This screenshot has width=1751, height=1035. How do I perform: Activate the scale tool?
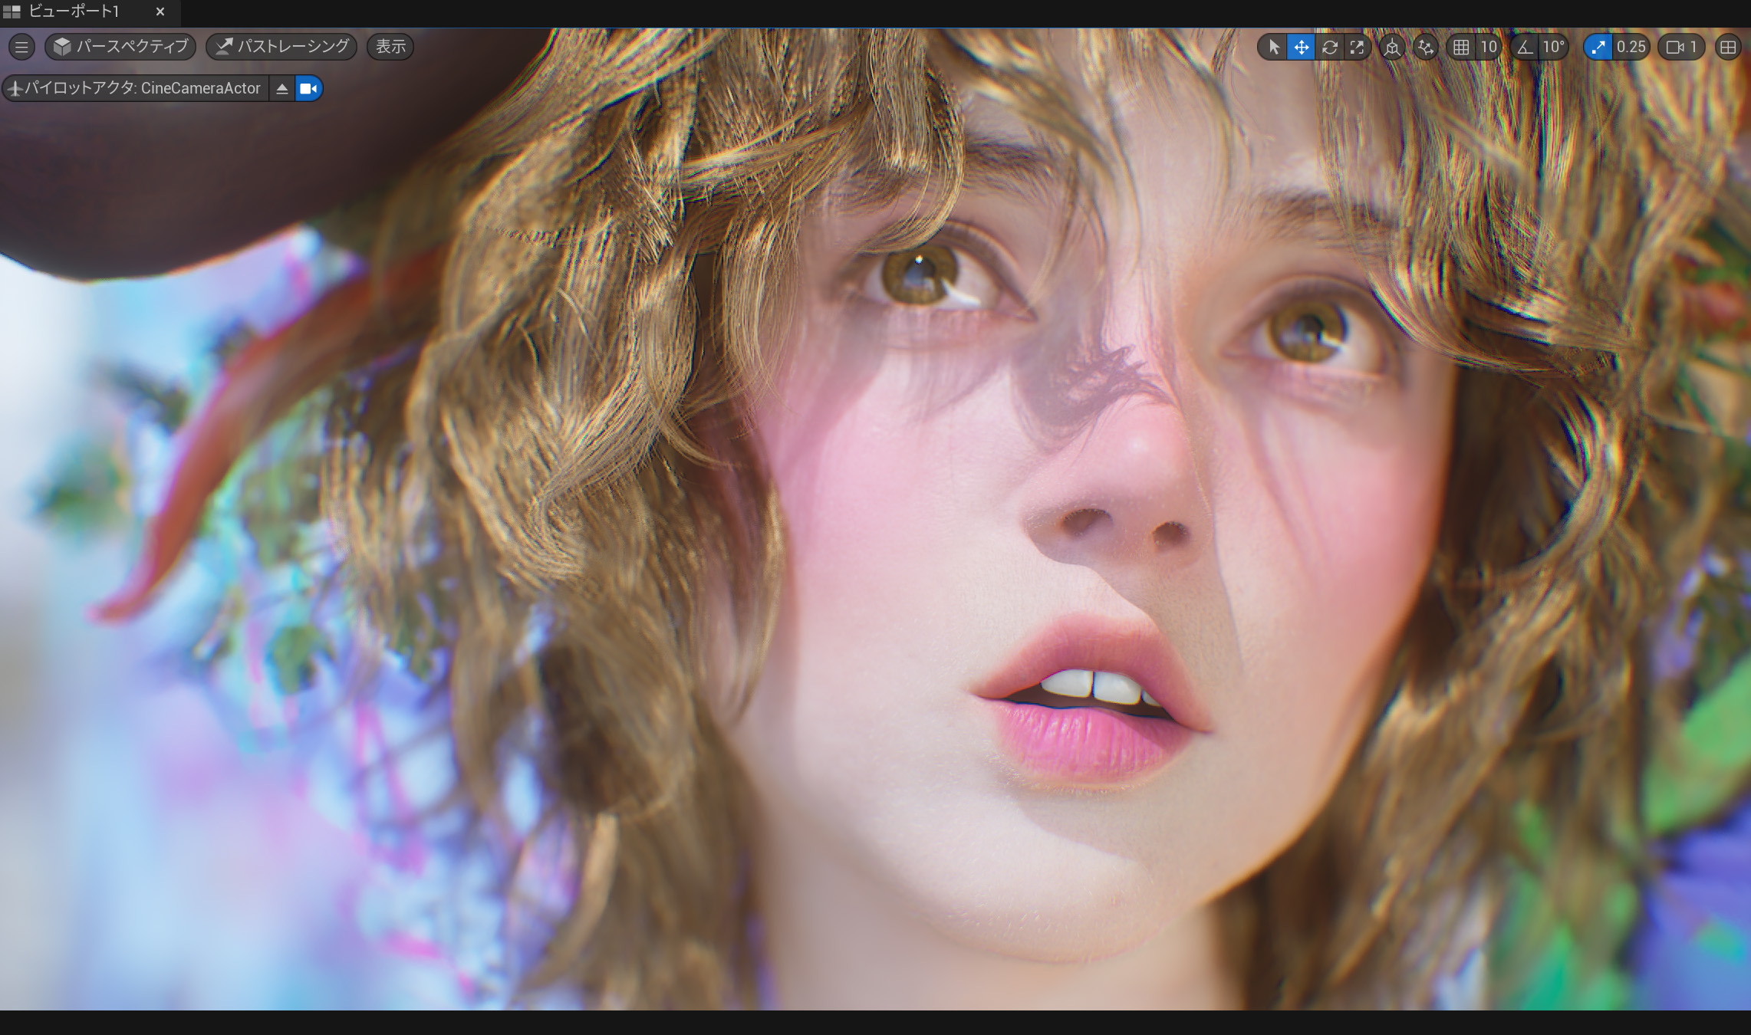pos(1358,48)
